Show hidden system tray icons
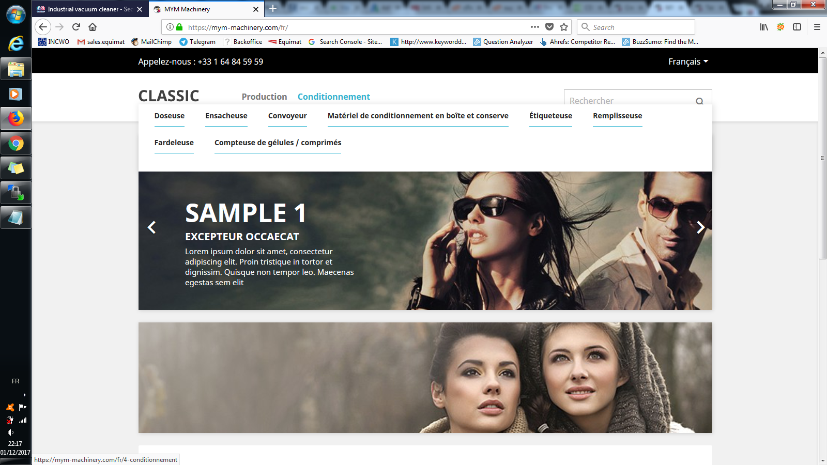This screenshot has height=465, width=827. 24,395
